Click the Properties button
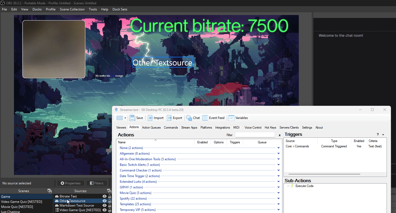 click(71, 183)
